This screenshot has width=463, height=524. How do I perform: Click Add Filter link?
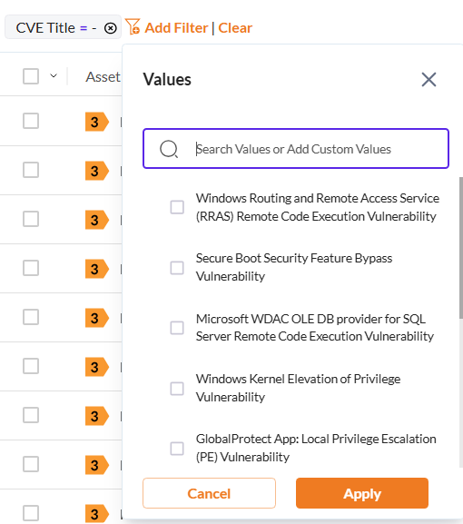pos(176,28)
